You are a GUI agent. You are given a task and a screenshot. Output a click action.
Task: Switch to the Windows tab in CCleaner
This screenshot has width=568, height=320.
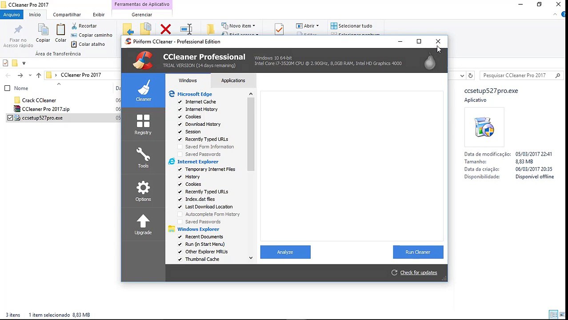[x=188, y=80]
